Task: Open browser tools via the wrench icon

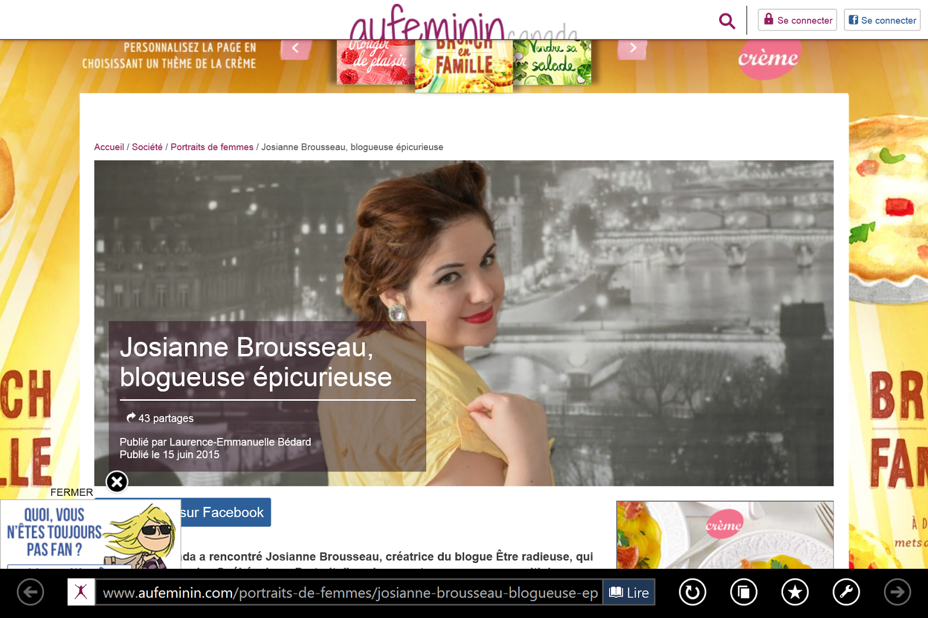Action: coord(846,592)
